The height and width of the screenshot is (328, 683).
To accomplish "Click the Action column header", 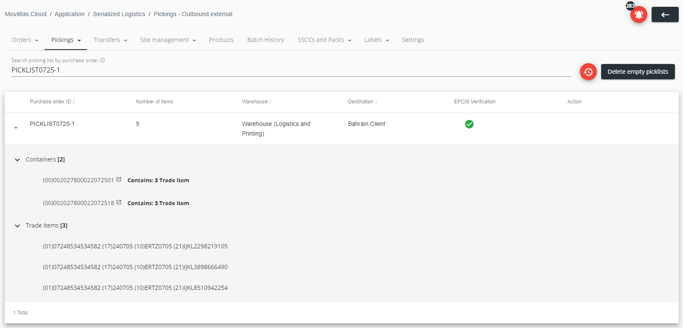I will pyautogui.click(x=574, y=102).
